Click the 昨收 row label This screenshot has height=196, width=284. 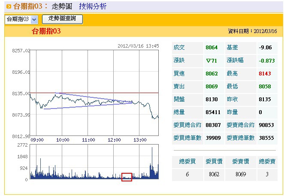point(232,99)
